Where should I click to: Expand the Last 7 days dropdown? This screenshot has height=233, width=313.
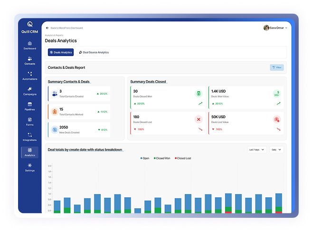click(257, 149)
